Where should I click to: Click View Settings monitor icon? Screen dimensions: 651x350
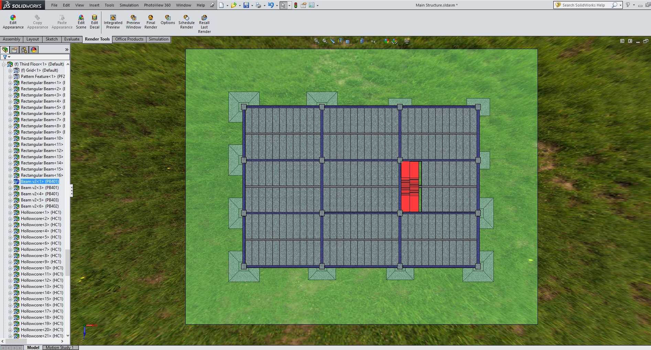click(407, 41)
